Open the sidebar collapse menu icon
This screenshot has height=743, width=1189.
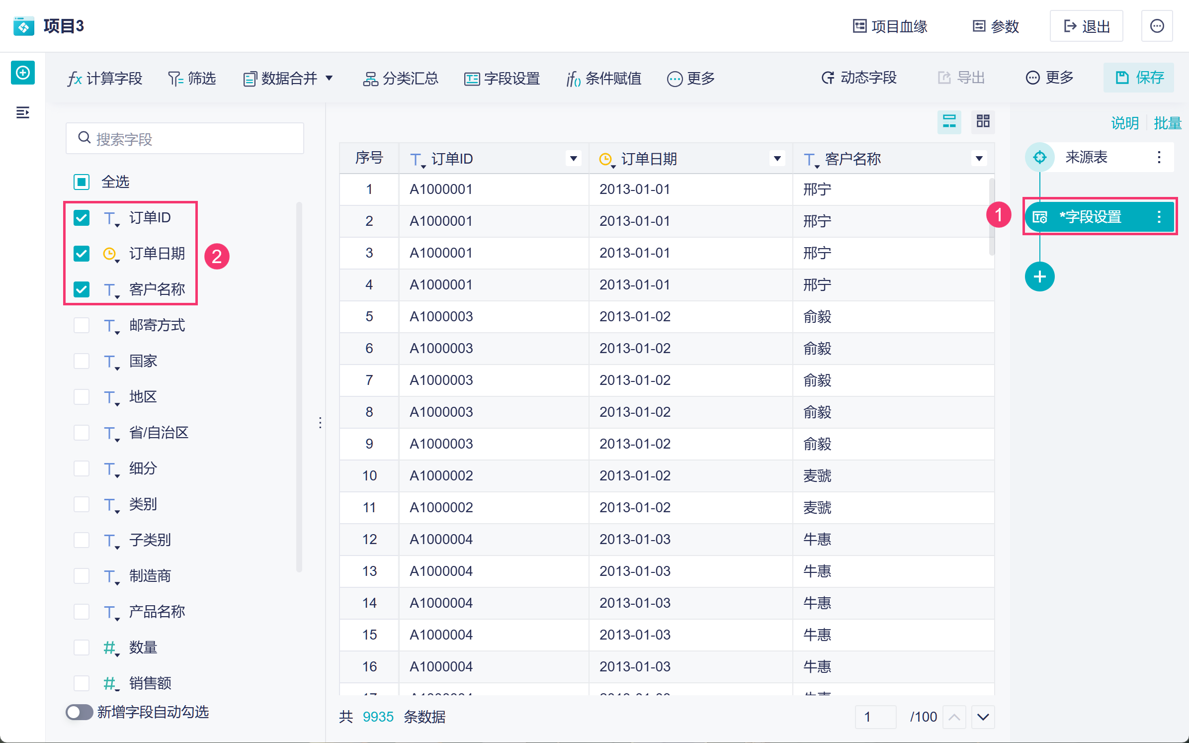point(23,112)
